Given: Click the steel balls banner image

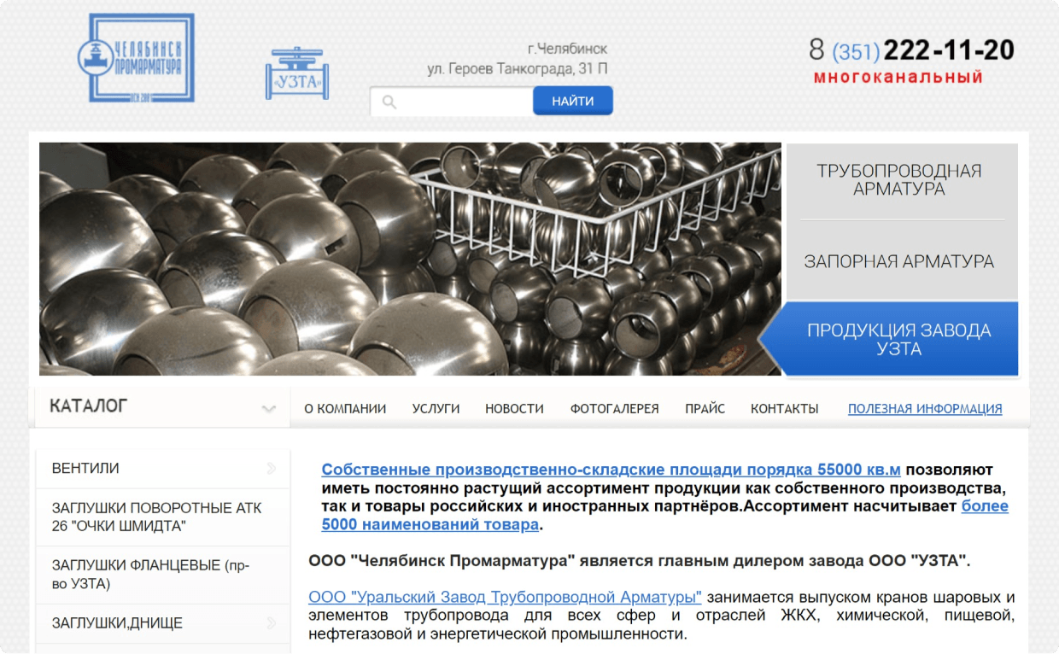Looking at the screenshot, I should click(410, 259).
